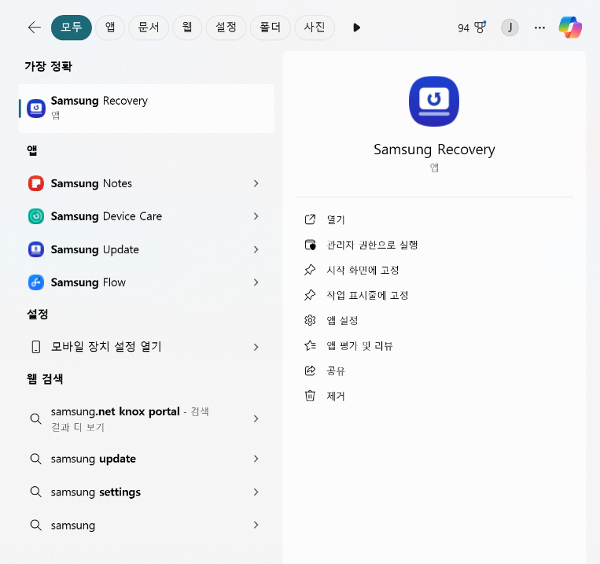
Task: Switch to the 앱 filter tab
Action: tap(110, 28)
